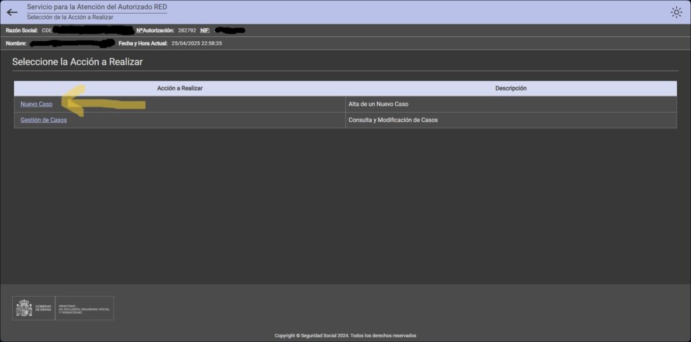Toggle the light/dark theme sun icon

675,12
